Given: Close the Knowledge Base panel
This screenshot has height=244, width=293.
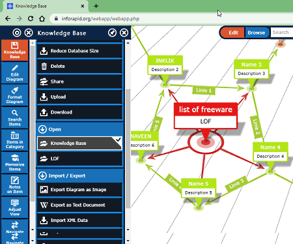Looking at the screenshot, I should pyautogui.click(x=124, y=33).
